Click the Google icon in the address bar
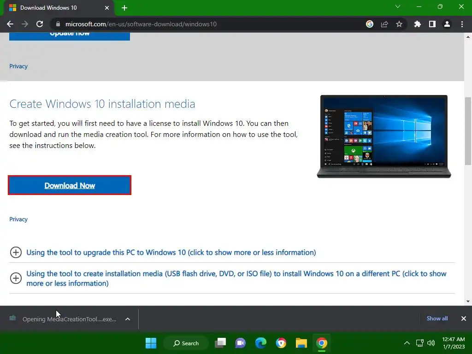This screenshot has height=354, width=472. [370, 24]
